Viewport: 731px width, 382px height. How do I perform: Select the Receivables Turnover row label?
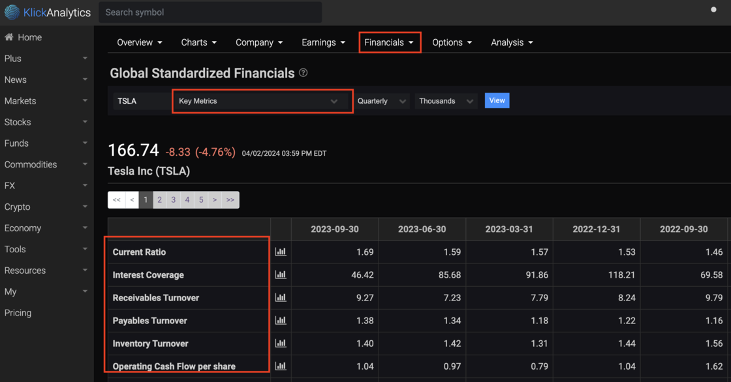pos(156,298)
